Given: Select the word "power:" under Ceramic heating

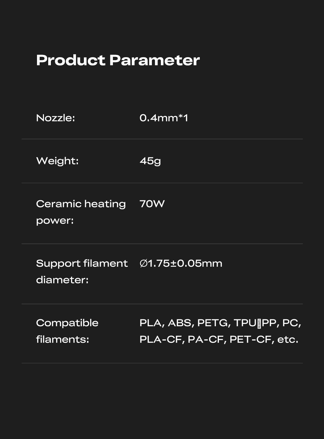Looking at the screenshot, I should [55, 220].
